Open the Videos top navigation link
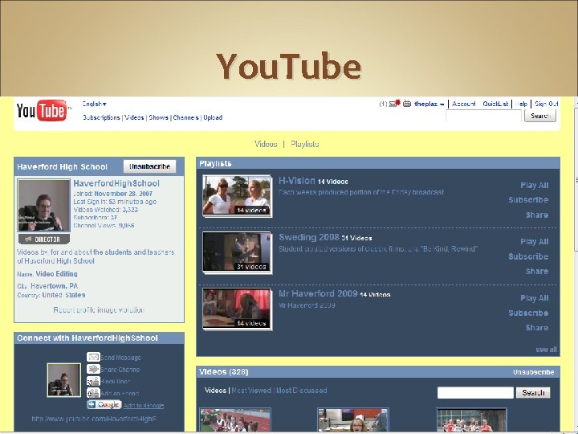The image size is (578, 434). (x=134, y=117)
